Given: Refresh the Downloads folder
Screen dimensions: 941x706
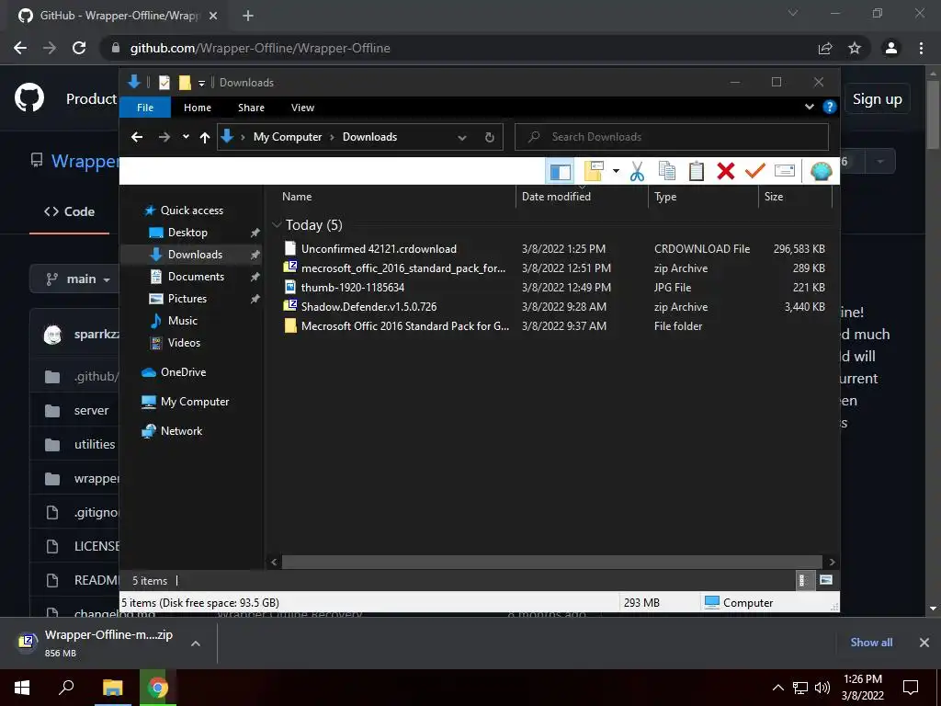Looking at the screenshot, I should coord(489,138).
